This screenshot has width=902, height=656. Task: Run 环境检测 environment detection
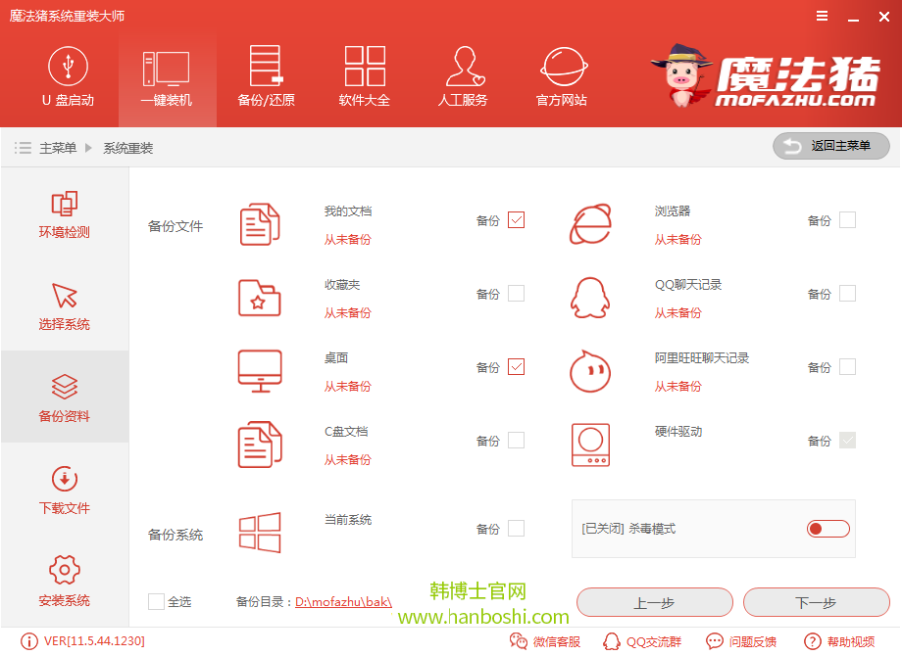tap(63, 215)
